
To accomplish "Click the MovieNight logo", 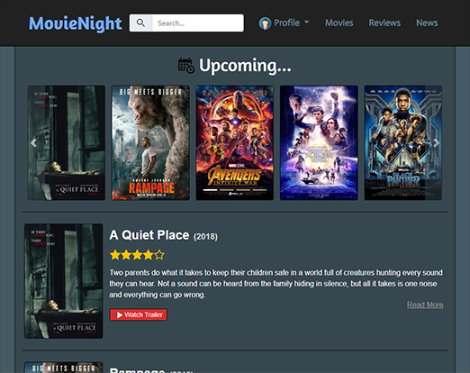I will coord(75,23).
